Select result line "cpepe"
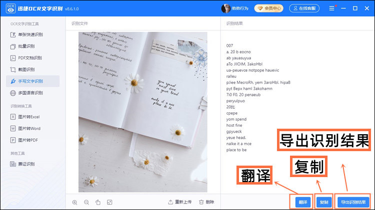This screenshot has height=210, width=375. pyautogui.click(x=232, y=113)
